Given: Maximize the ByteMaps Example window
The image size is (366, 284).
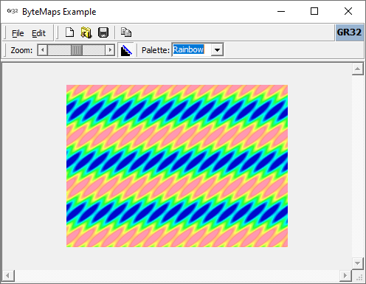Looking at the screenshot, I should tap(314, 11).
